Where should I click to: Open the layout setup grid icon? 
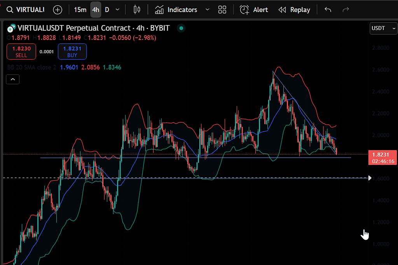(x=222, y=10)
